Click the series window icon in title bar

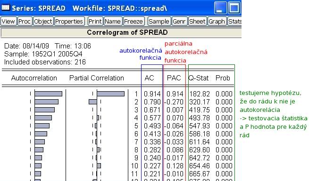click(5, 8)
